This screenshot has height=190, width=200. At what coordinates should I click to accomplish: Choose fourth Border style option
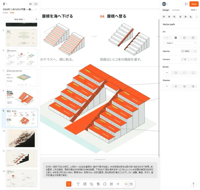pyautogui.click(x=193, y=73)
